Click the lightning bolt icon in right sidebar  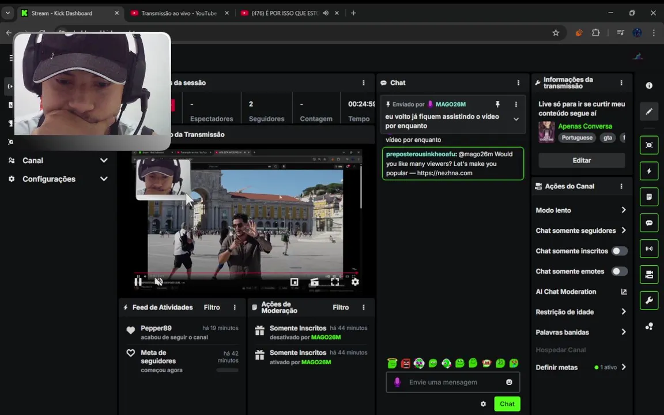tap(649, 171)
